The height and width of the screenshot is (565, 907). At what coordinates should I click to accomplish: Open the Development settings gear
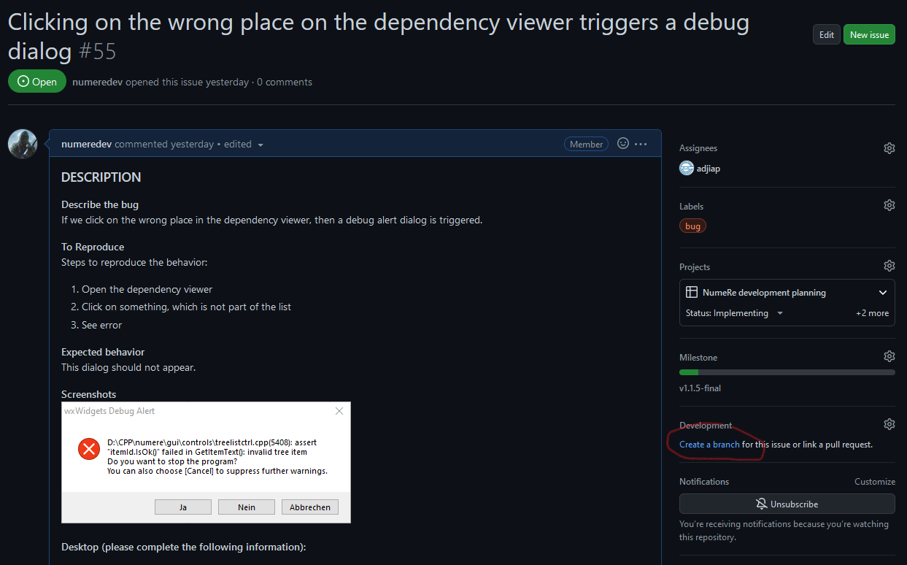point(889,424)
